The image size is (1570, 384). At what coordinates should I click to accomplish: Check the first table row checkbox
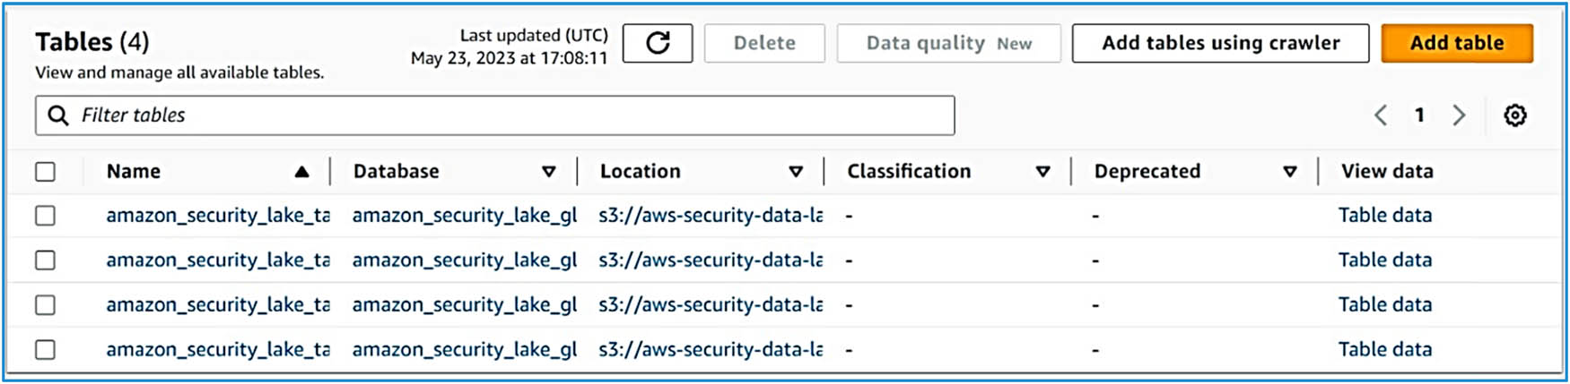point(45,216)
